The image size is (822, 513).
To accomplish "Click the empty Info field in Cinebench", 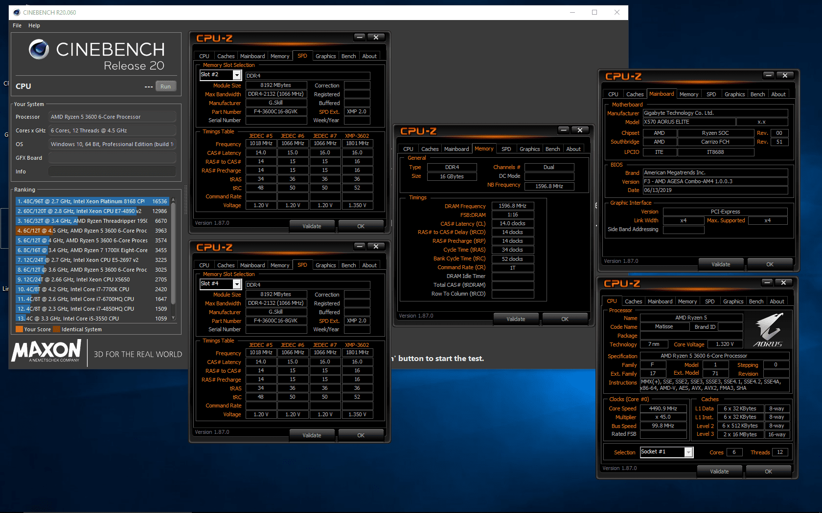I will [x=112, y=171].
